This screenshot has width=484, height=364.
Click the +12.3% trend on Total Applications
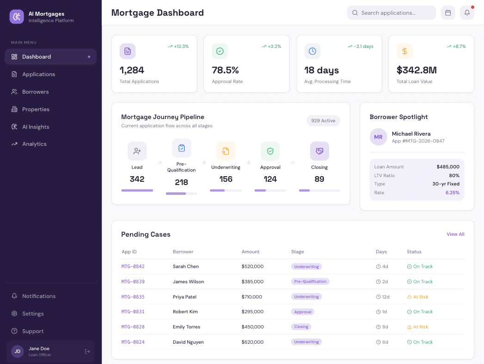pyautogui.click(x=178, y=47)
